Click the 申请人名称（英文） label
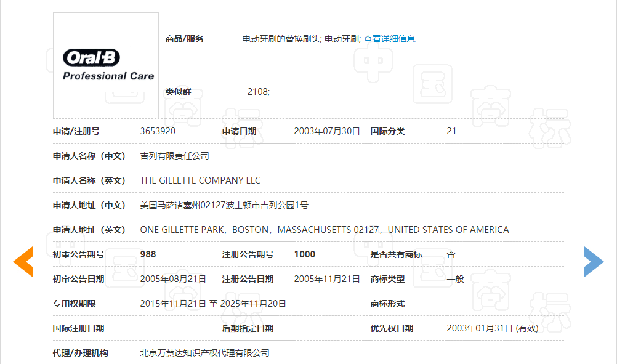The height and width of the screenshot is (364, 617). point(89,180)
